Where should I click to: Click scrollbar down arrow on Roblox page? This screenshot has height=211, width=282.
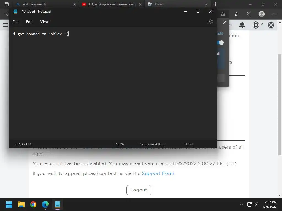pos(280,195)
